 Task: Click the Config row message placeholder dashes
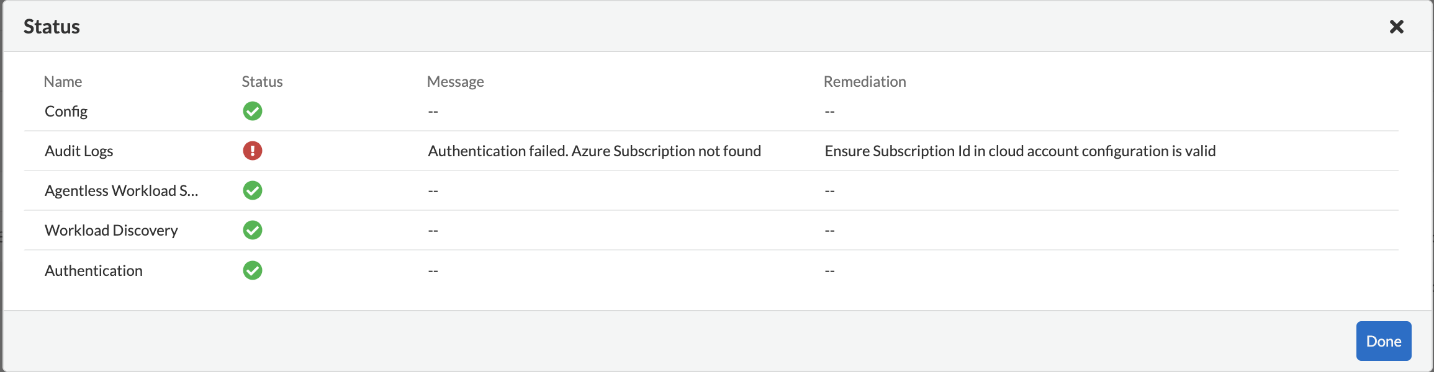pyautogui.click(x=433, y=112)
